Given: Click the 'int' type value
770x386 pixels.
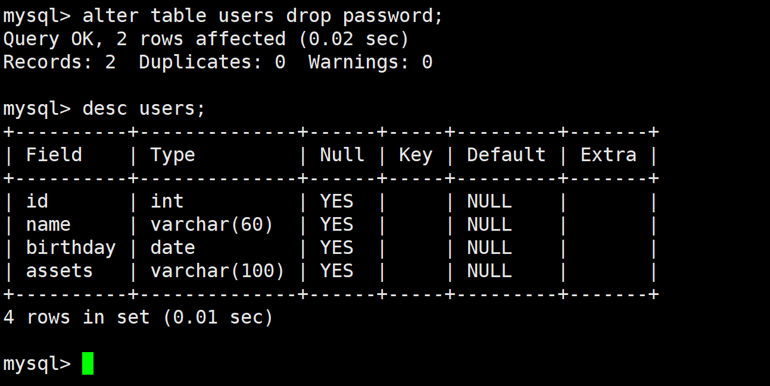Looking at the screenshot, I should coord(167,202).
